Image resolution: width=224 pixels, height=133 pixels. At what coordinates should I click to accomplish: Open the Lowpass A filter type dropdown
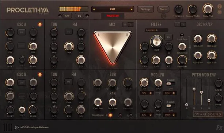click(x=156, y=30)
